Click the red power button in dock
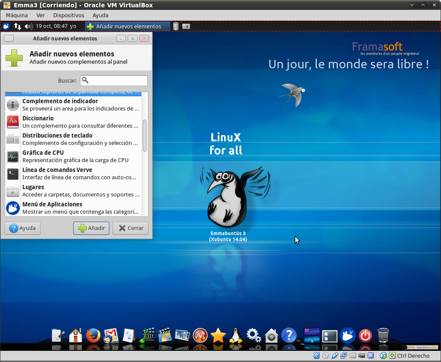 coord(365,335)
